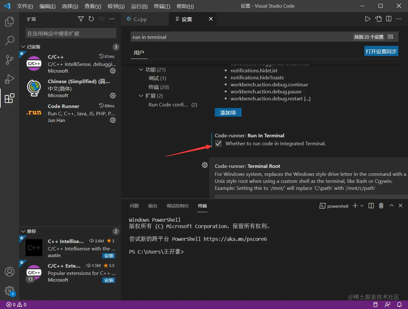Viewport: 408px width, 309px height.
Task: Open the Search view in the activity bar
Action: [x=10, y=40]
